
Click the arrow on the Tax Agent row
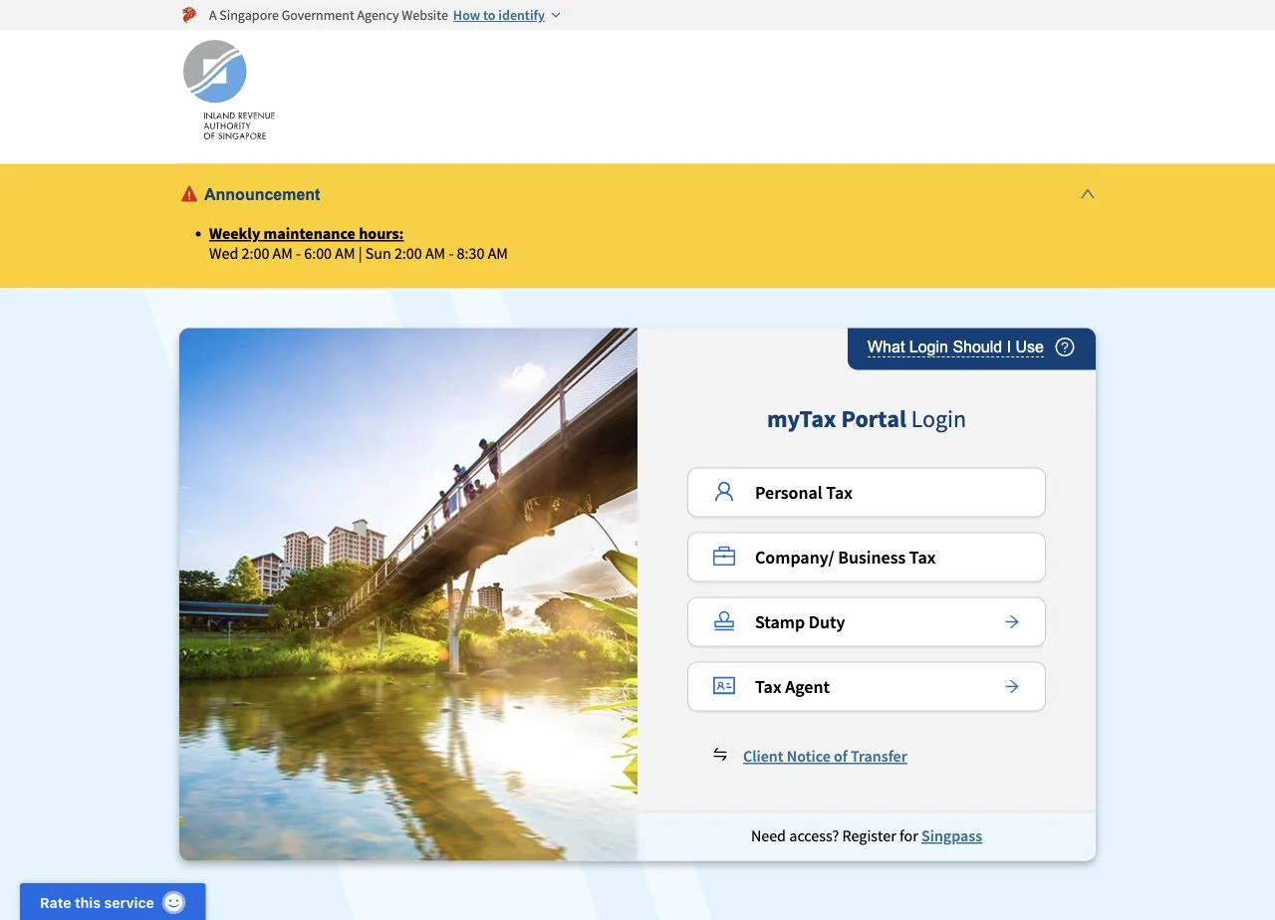(x=1012, y=687)
